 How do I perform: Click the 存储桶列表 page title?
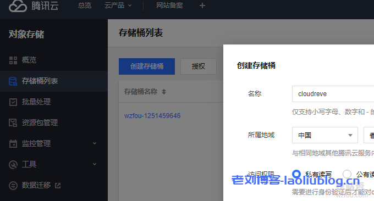coord(141,33)
